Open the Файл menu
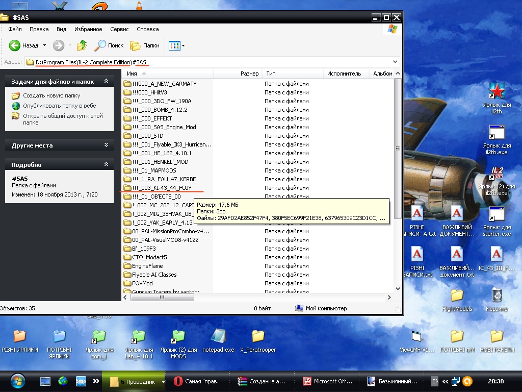522x392 pixels. (x=15, y=29)
